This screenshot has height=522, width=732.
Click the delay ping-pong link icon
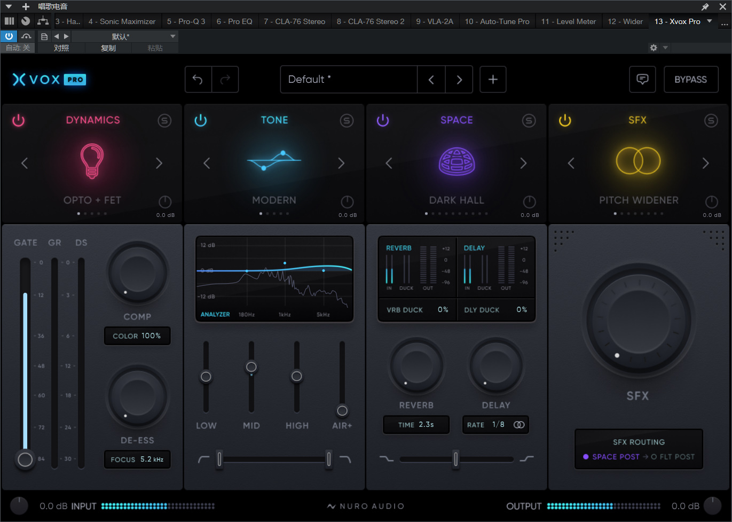point(519,425)
